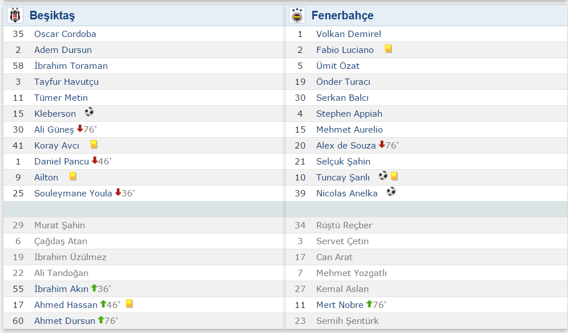Click the red substitution arrow by Ali Güneş
The width and height of the screenshot is (568, 333).
tap(80, 129)
